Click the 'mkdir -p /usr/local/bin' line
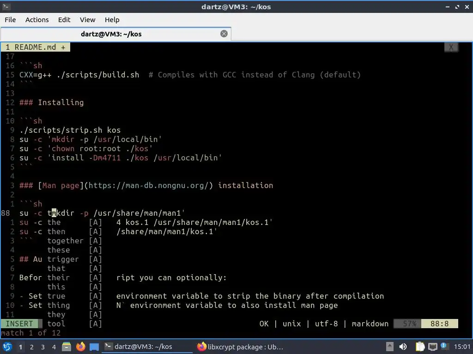Screen dimensions: 473x354 coord(91,139)
